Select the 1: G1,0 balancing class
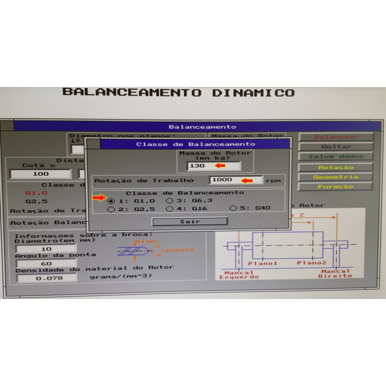 tap(112, 201)
